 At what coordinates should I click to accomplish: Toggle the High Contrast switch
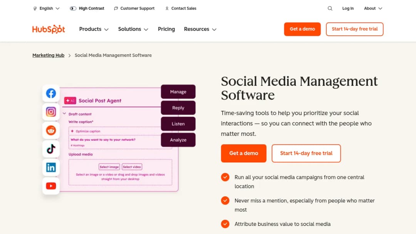pyautogui.click(x=73, y=8)
